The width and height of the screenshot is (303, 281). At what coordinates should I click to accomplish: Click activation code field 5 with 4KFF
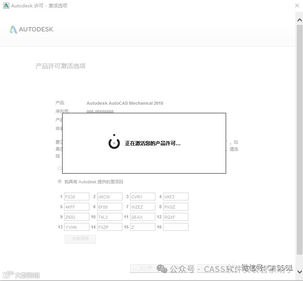tap(77, 207)
